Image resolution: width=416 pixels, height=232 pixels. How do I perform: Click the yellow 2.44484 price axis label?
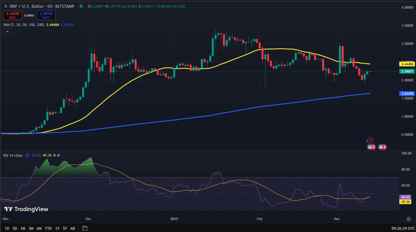407,64
